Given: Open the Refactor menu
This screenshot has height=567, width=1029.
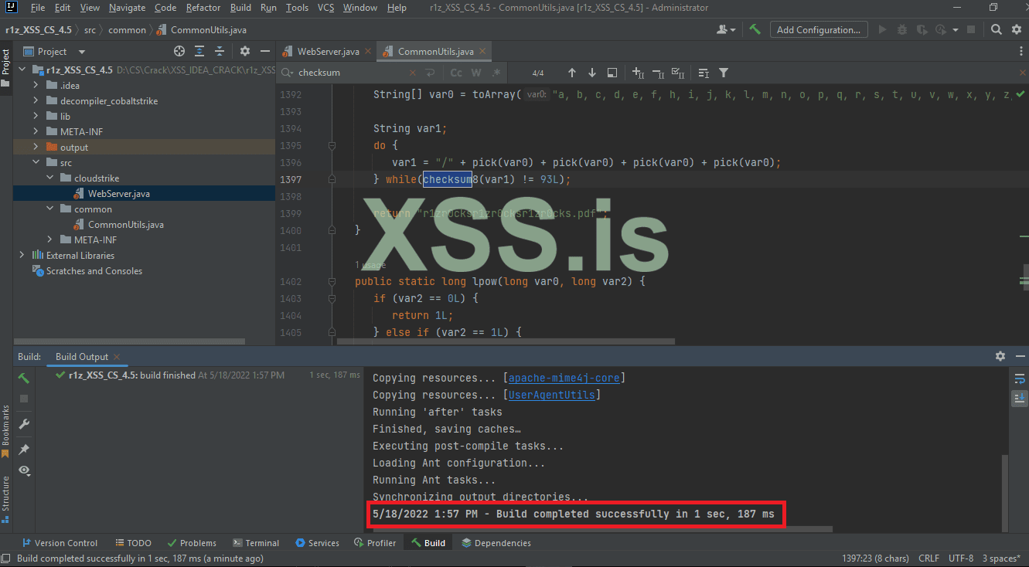Looking at the screenshot, I should [x=203, y=8].
